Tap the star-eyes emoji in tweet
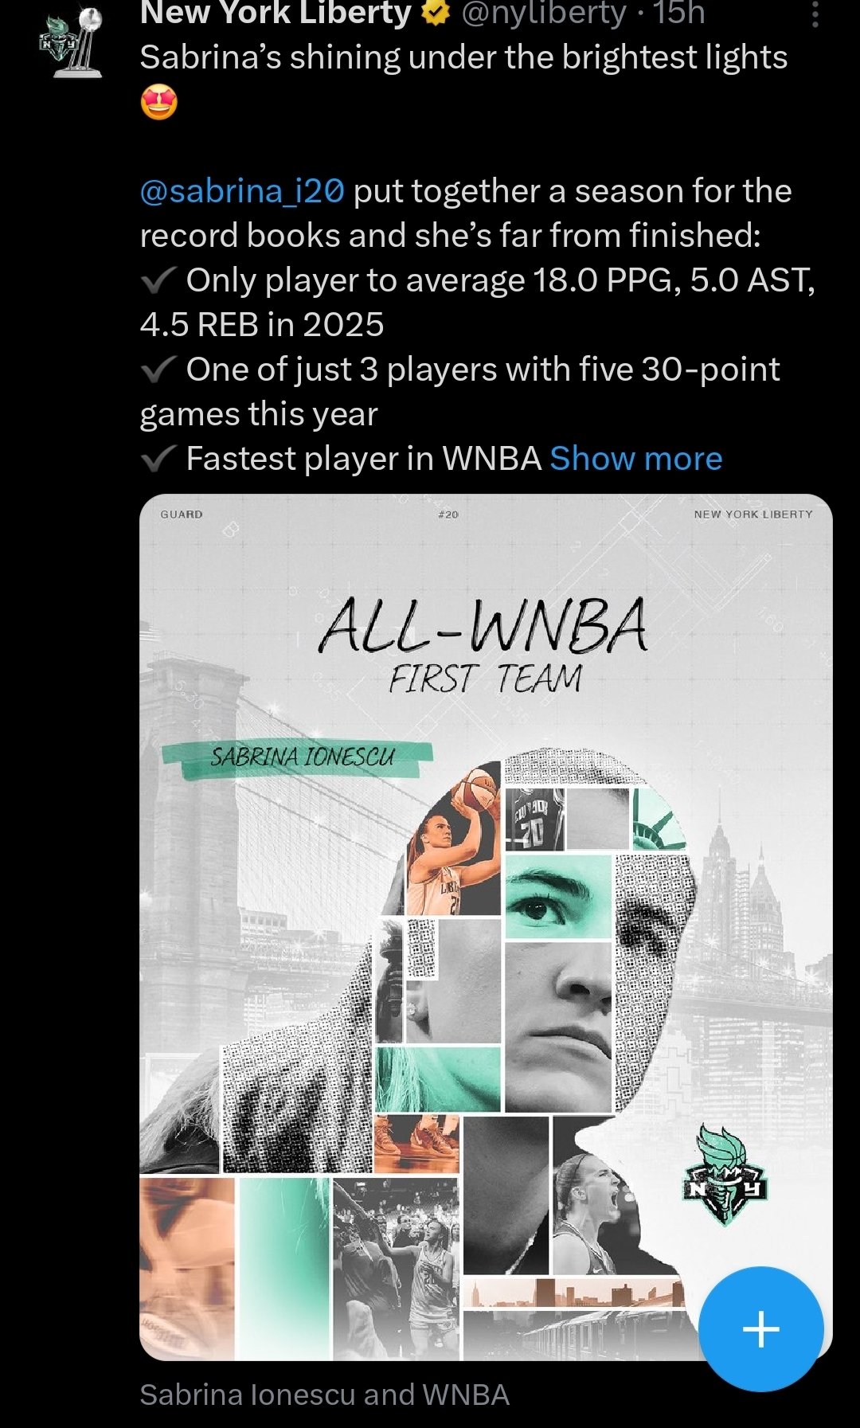The image size is (860, 1428). point(159,103)
